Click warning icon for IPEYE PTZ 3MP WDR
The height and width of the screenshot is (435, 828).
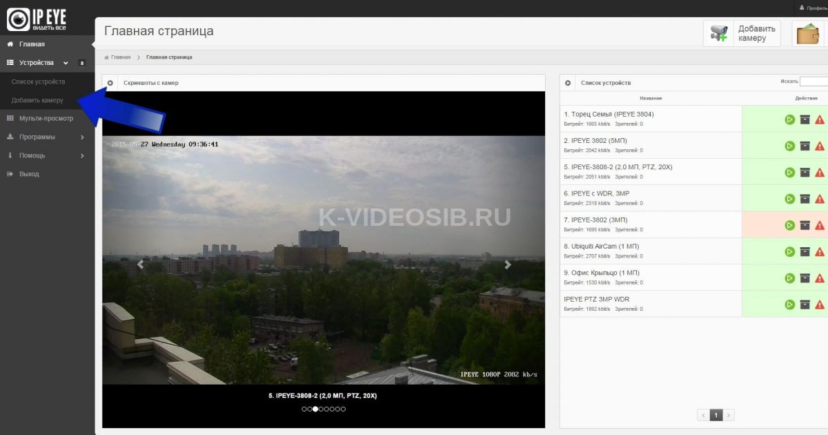tap(820, 304)
